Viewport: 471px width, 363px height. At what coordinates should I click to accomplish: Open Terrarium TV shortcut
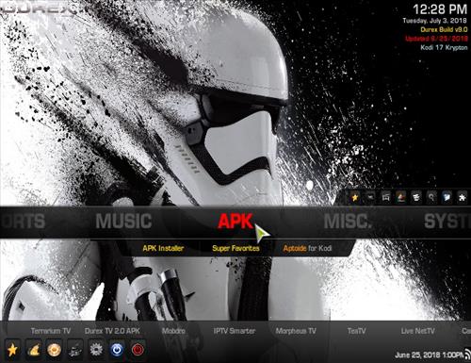pos(51,331)
